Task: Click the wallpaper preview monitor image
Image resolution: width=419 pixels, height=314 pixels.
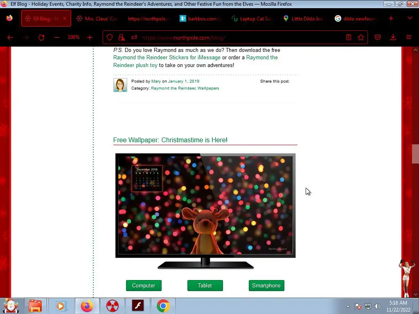Action: click(205, 211)
